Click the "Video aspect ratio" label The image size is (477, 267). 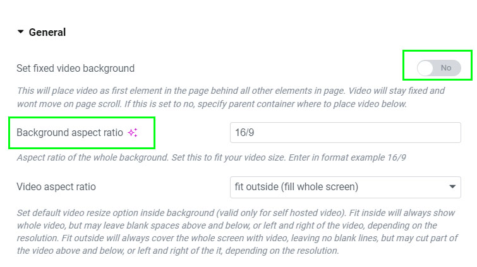point(56,186)
